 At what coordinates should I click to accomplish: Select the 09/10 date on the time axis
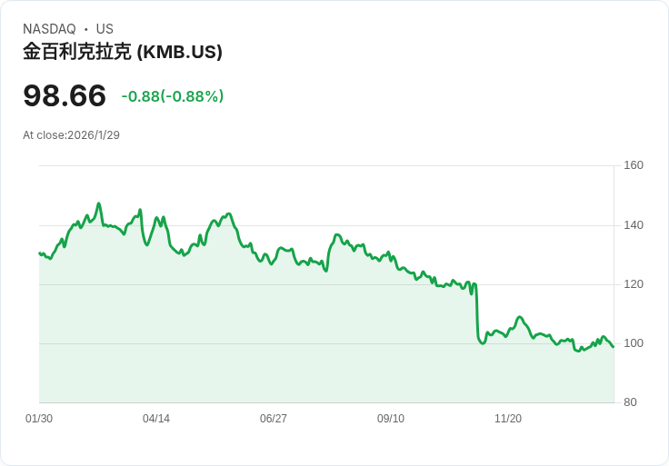[x=391, y=419]
